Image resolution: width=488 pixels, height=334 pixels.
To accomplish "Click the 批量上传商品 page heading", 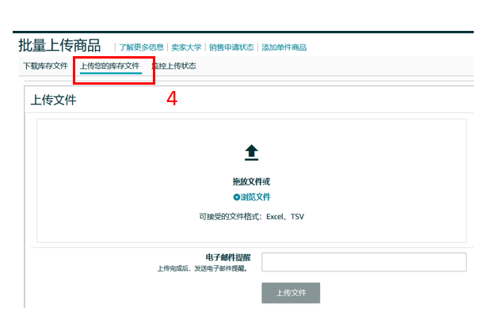I will pos(59,44).
